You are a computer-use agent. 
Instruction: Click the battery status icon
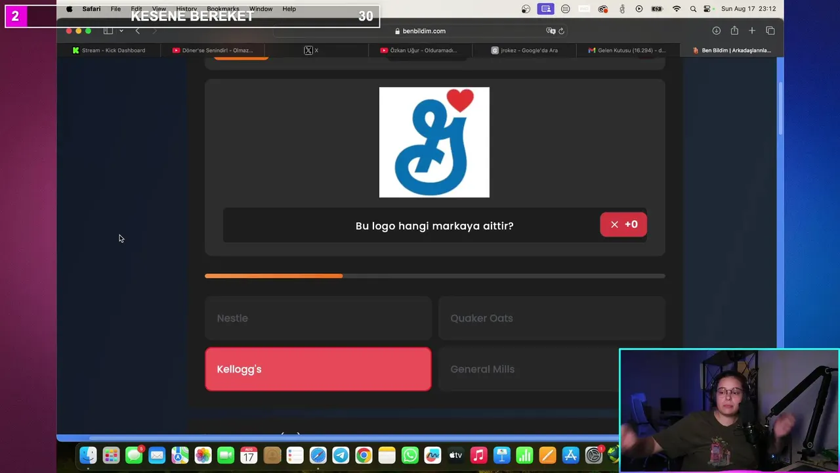[x=657, y=9]
